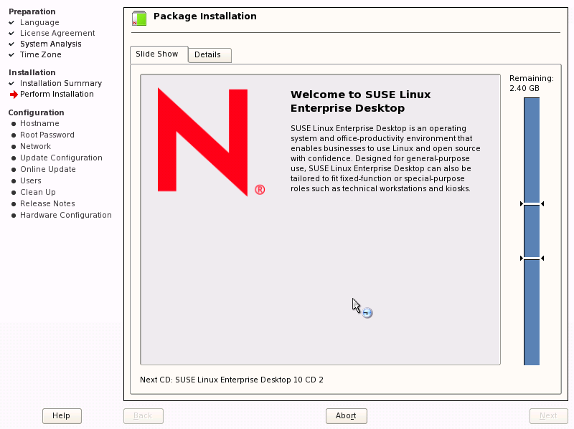Click the Hostname configuration step

point(39,123)
